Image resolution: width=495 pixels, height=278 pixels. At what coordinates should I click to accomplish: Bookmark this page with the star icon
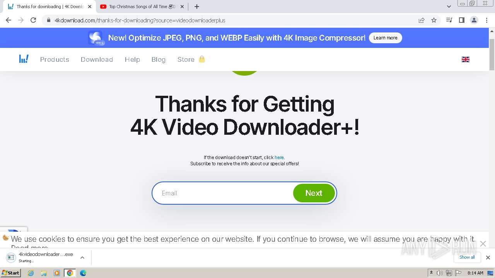[x=434, y=20]
